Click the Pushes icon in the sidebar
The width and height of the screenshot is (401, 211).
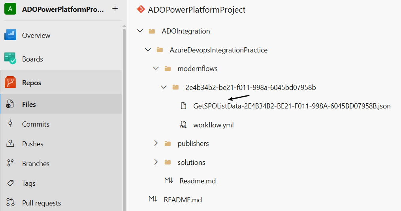coord(10,143)
